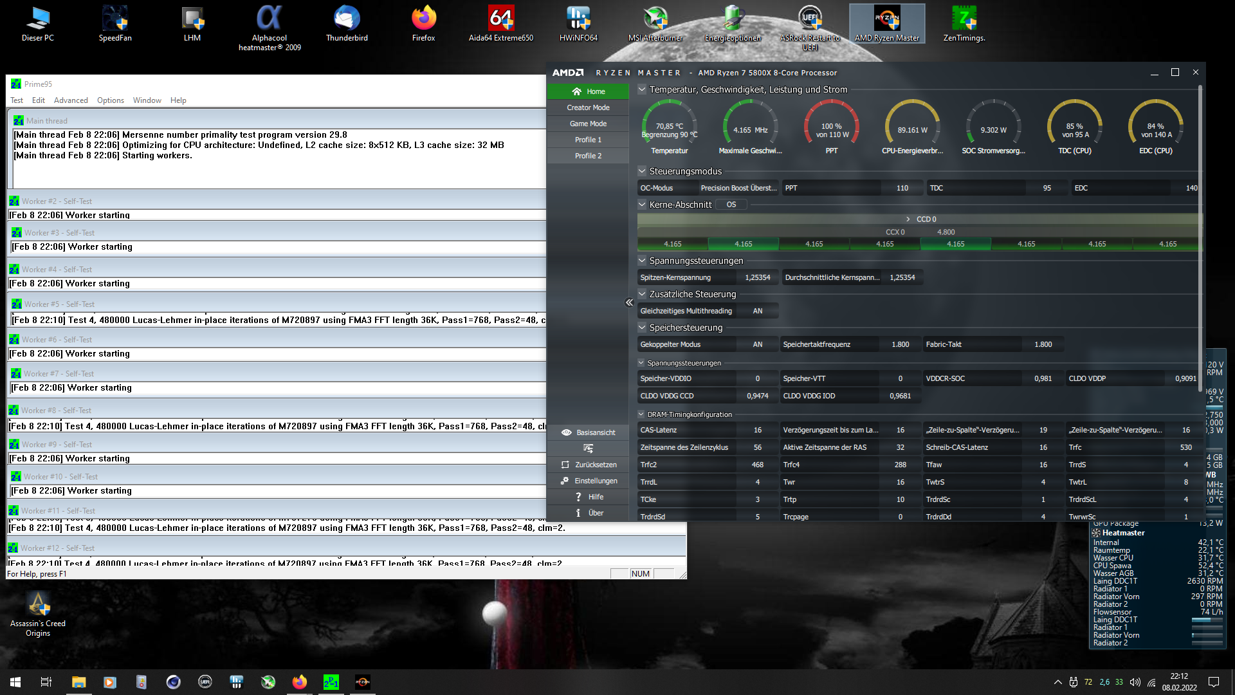The image size is (1235, 695).
Task: Click Prime95 icon in the taskbar
Action: tap(331, 682)
